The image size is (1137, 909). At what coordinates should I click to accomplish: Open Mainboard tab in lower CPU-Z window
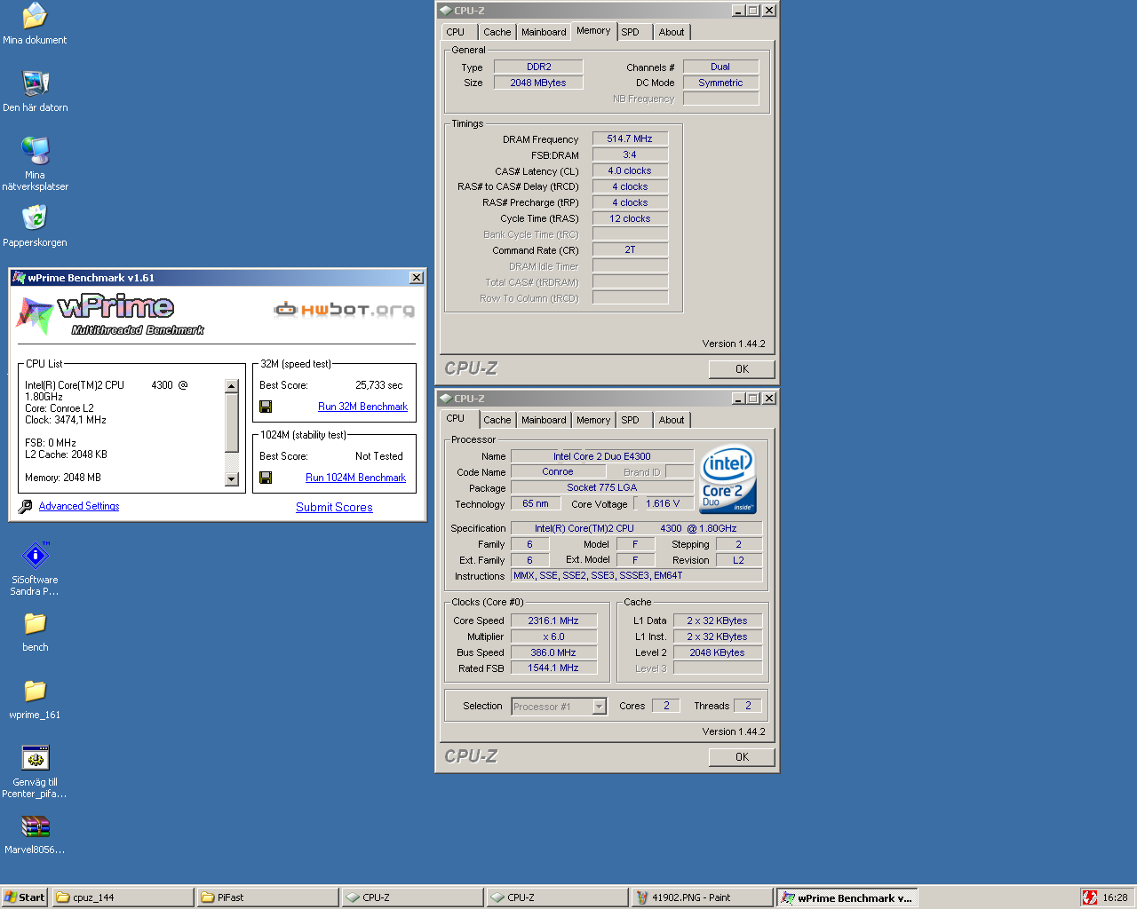coord(544,420)
